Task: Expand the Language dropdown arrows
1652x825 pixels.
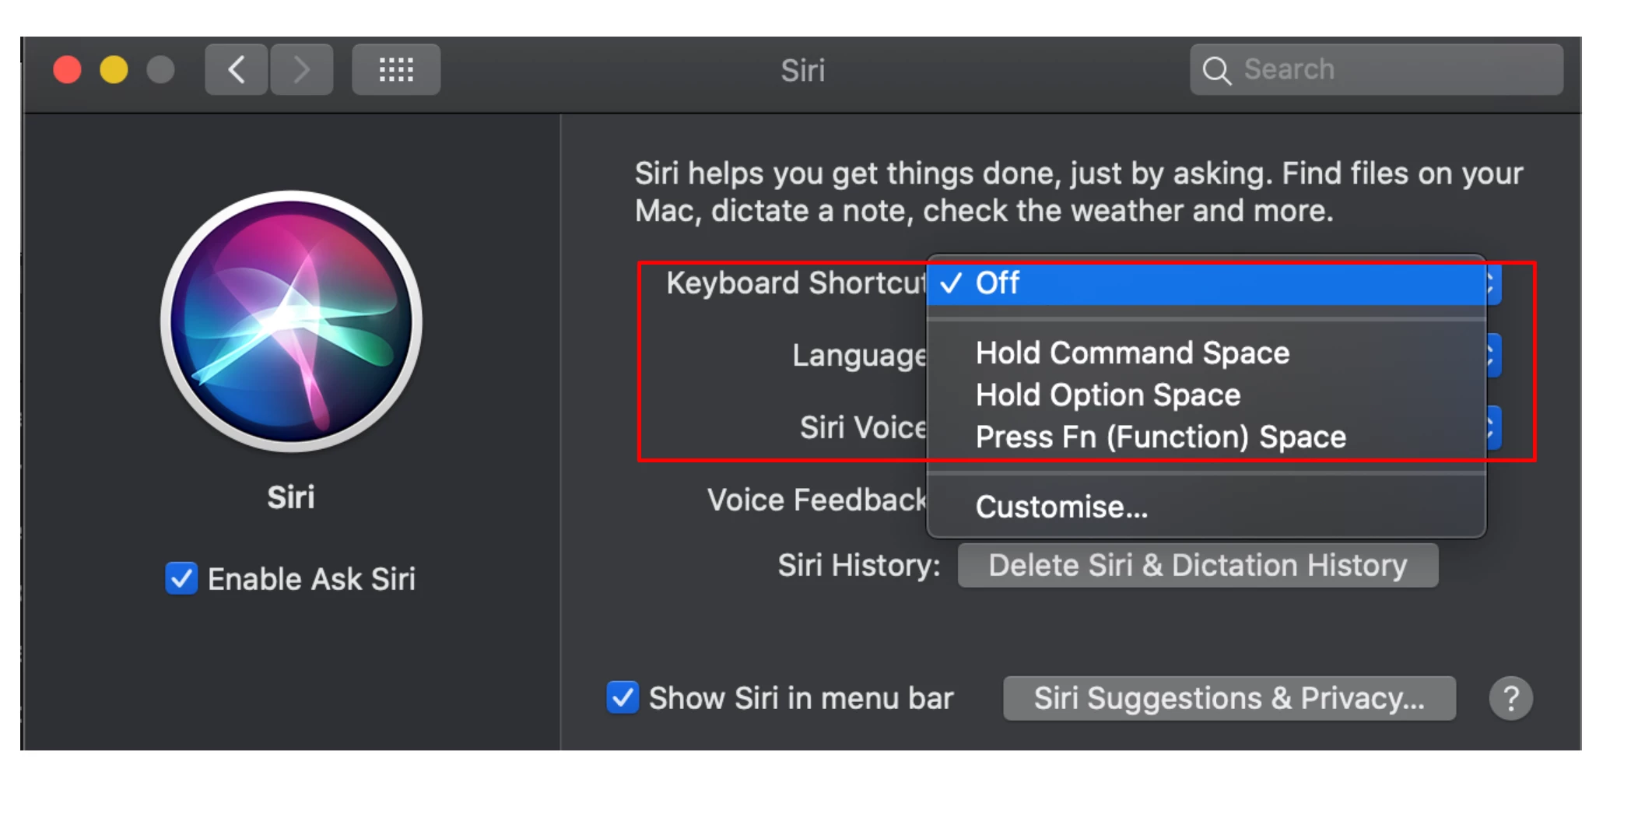Action: click(1493, 356)
